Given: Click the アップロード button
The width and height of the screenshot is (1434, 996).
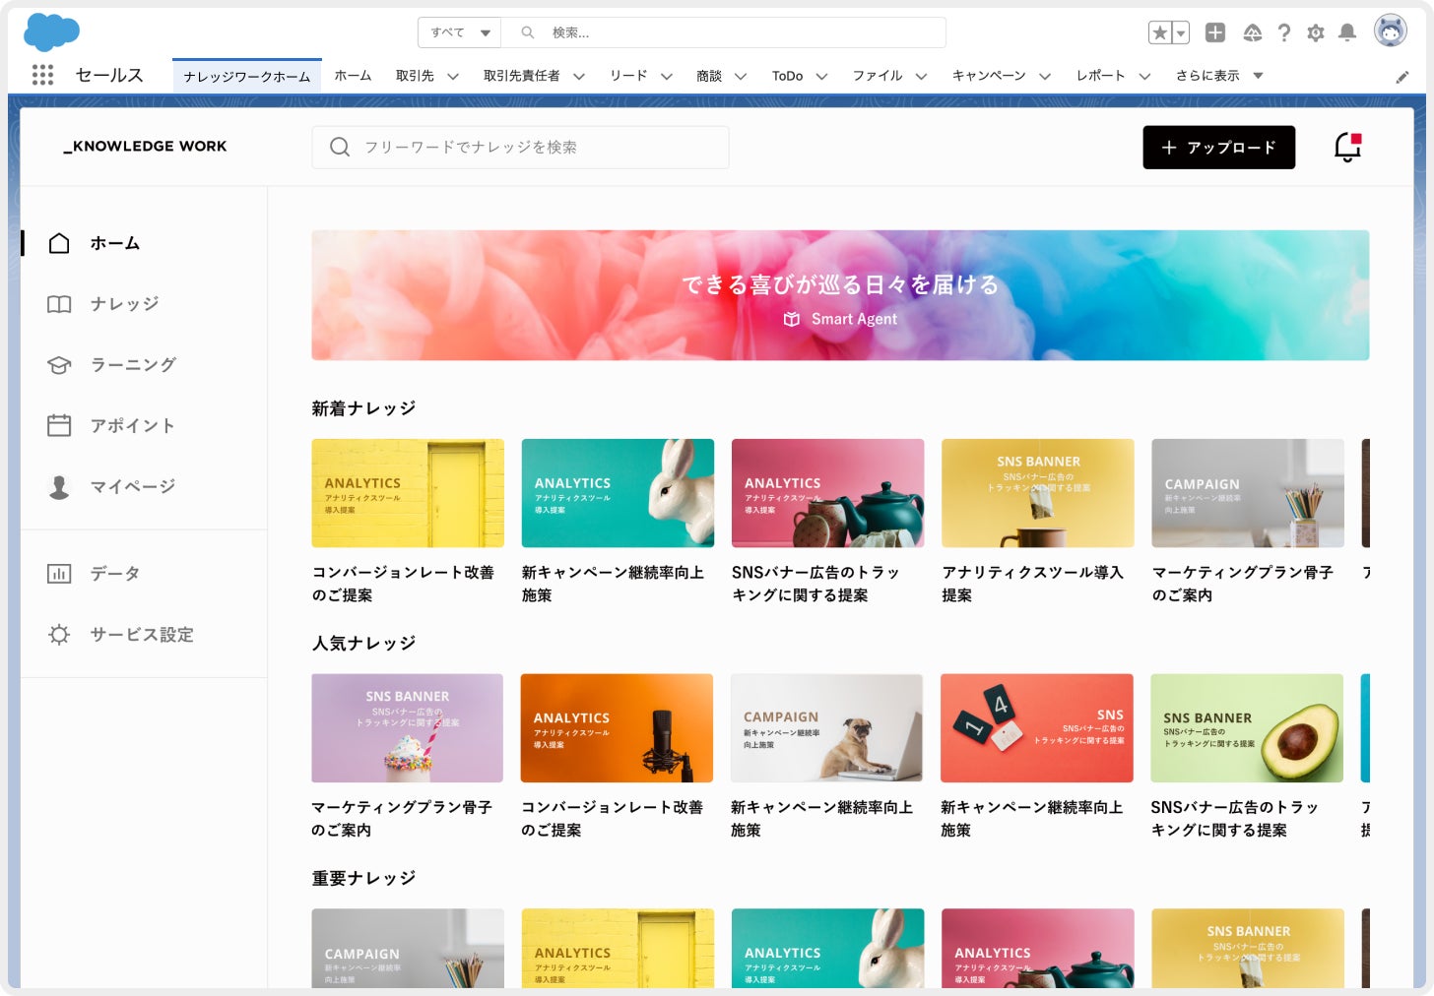Looking at the screenshot, I should 1219,148.
